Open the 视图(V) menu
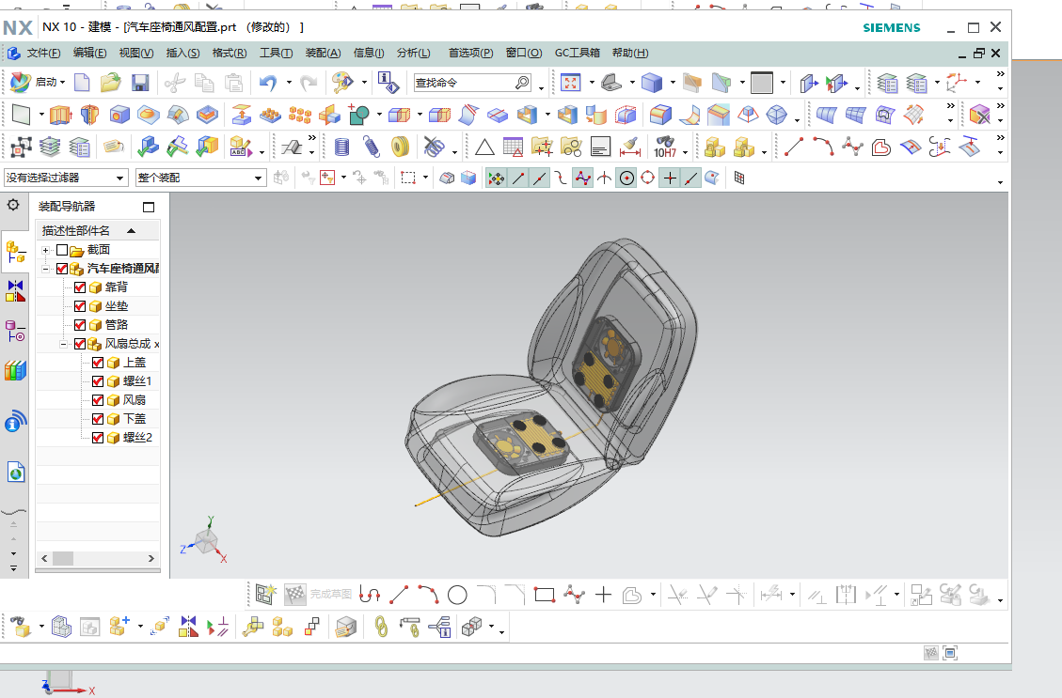The image size is (1062, 698). coord(136,53)
